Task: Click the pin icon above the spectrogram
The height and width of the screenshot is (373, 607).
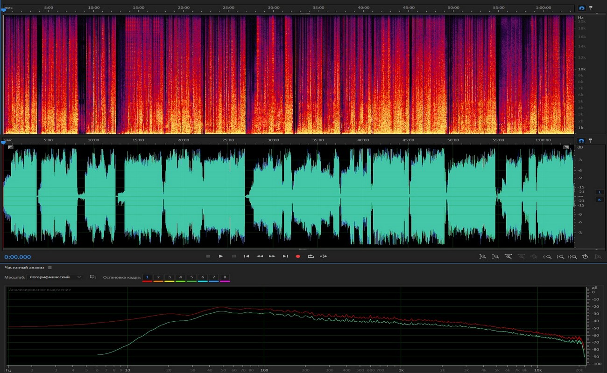Action: 591,8
